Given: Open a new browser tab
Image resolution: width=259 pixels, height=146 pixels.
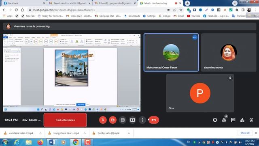Looking at the screenshot, I should 187,3.
